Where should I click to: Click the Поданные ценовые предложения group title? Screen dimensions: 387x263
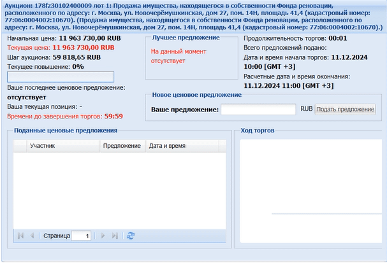point(66,131)
